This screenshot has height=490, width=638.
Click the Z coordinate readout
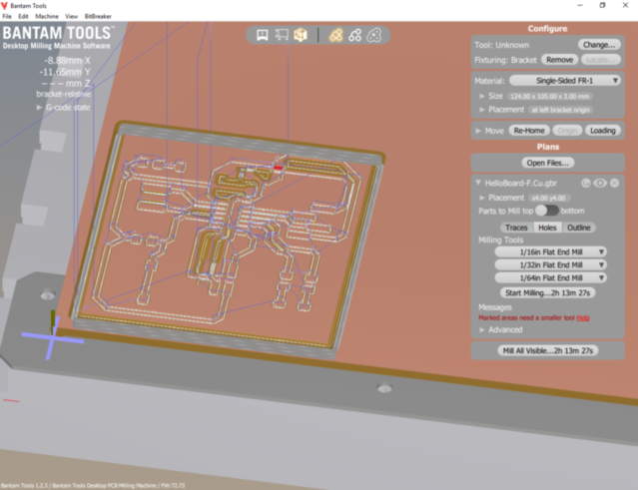coord(66,84)
